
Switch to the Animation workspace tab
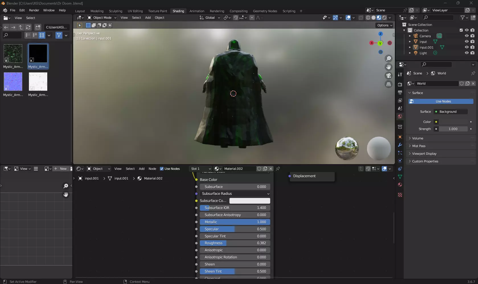point(197,11)
